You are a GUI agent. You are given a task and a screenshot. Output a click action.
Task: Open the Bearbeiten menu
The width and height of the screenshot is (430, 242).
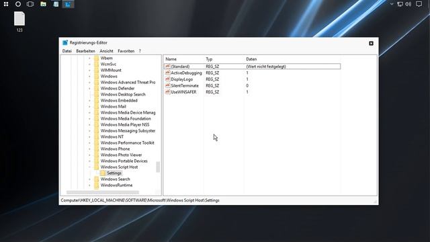pos(85,51)
